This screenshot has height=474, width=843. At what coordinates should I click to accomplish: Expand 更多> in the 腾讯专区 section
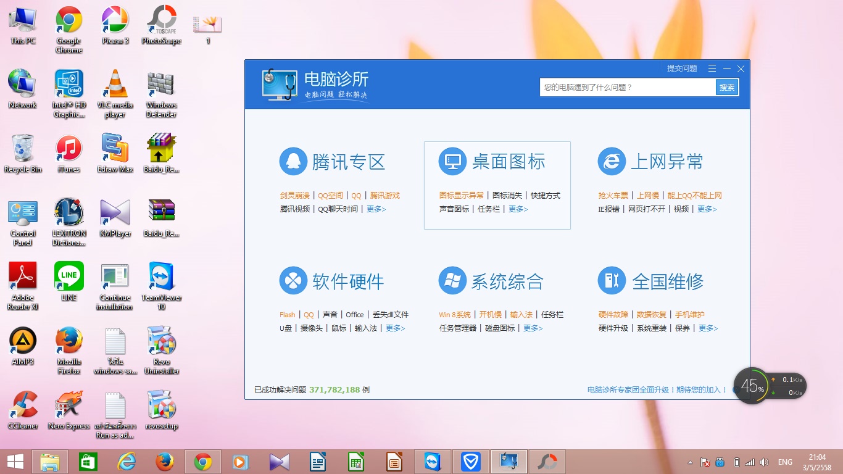click(x=376, y=209)
